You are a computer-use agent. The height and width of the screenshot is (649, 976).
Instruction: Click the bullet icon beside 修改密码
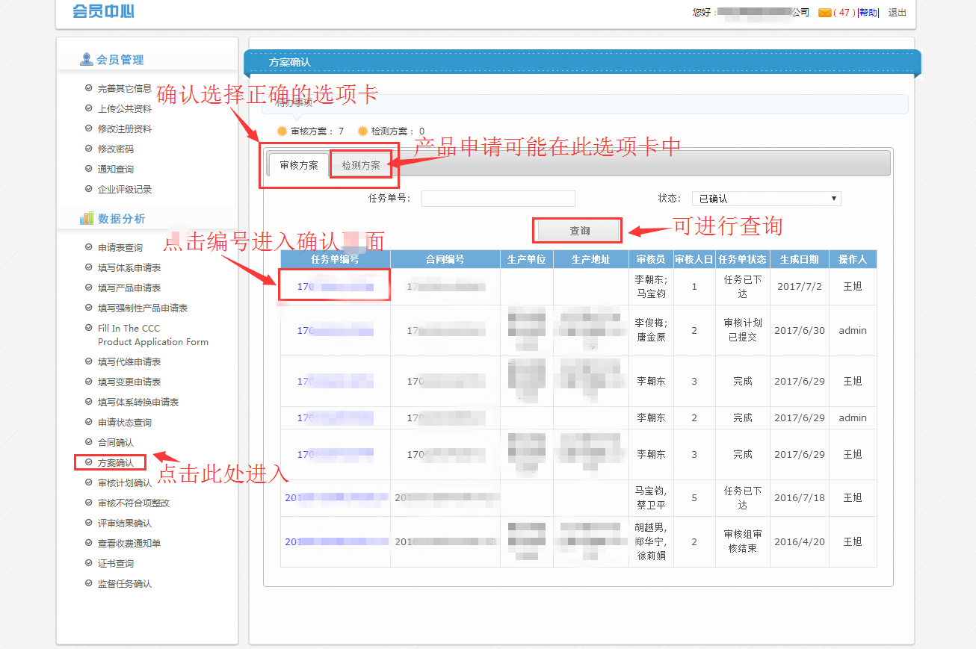[x=89, y=149]
